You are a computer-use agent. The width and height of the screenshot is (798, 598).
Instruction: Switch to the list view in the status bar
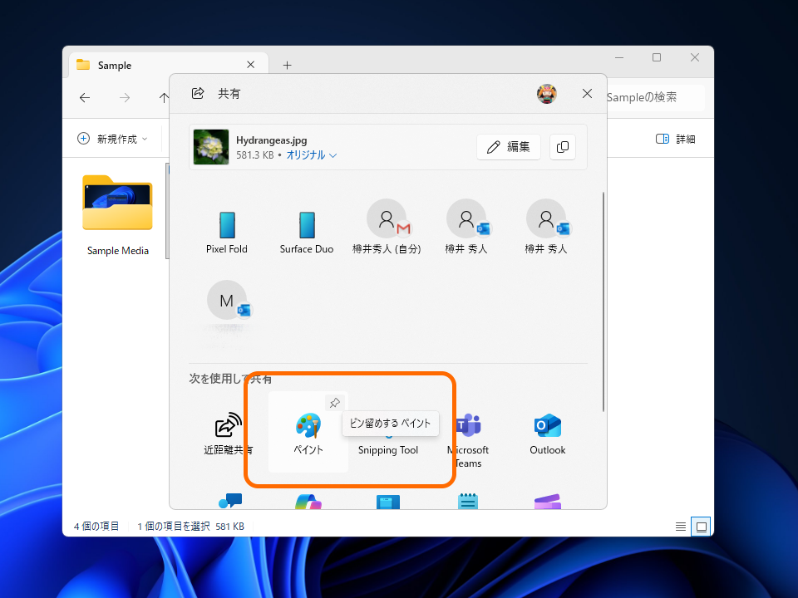[x=680, y=526]
